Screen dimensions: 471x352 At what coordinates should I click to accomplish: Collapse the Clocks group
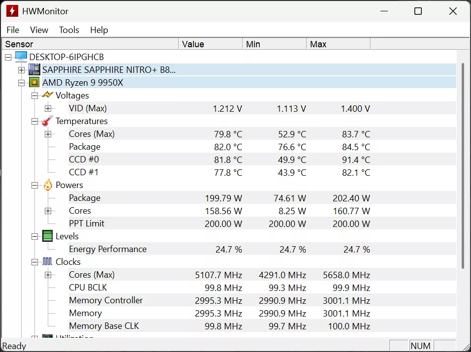[x=35, y=262]
